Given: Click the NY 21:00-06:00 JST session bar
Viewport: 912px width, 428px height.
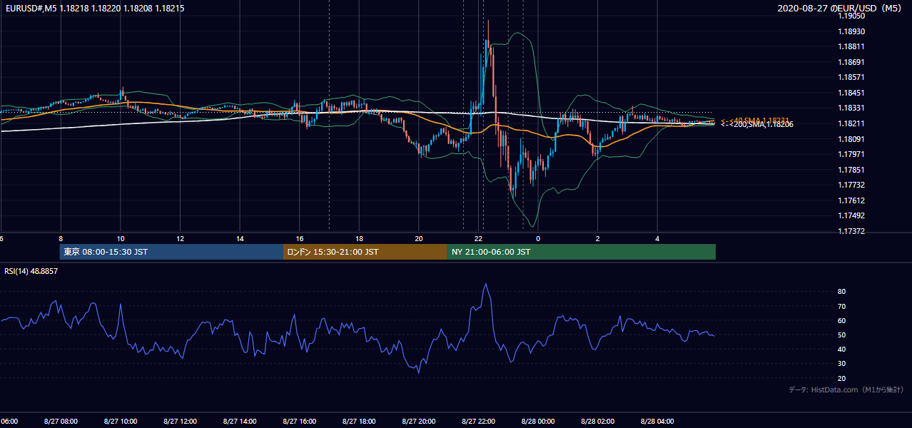Looking at the screenshot, I should pos(582,252).
